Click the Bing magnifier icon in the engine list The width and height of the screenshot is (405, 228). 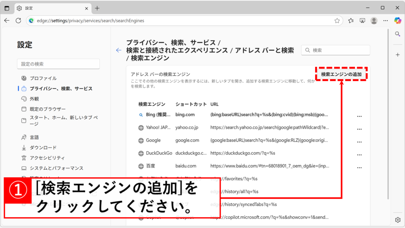click(141, 115)
